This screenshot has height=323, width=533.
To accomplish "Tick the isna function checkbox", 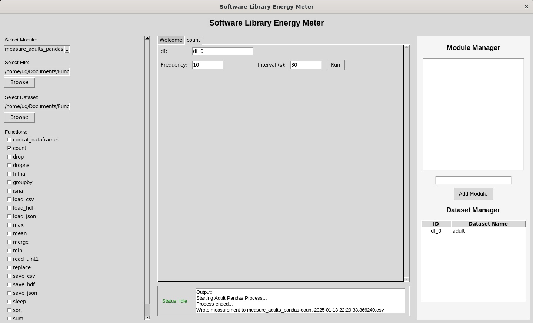I will coord(9,191).
